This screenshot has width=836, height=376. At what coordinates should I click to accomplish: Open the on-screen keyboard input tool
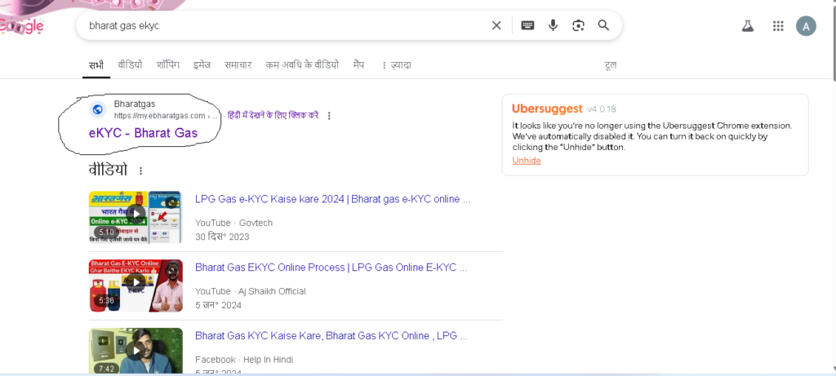click(x=527, y=25)
